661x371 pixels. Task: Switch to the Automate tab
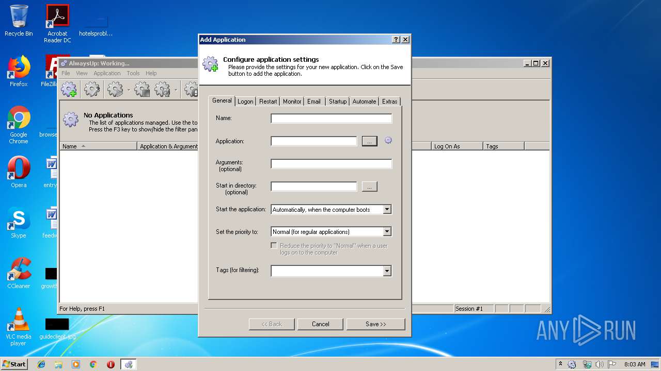[364, 102]
